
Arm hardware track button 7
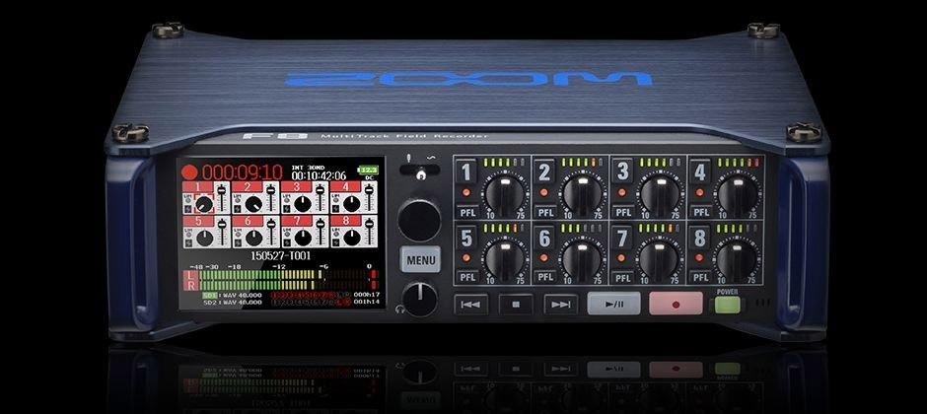click(x=622, y=238)
